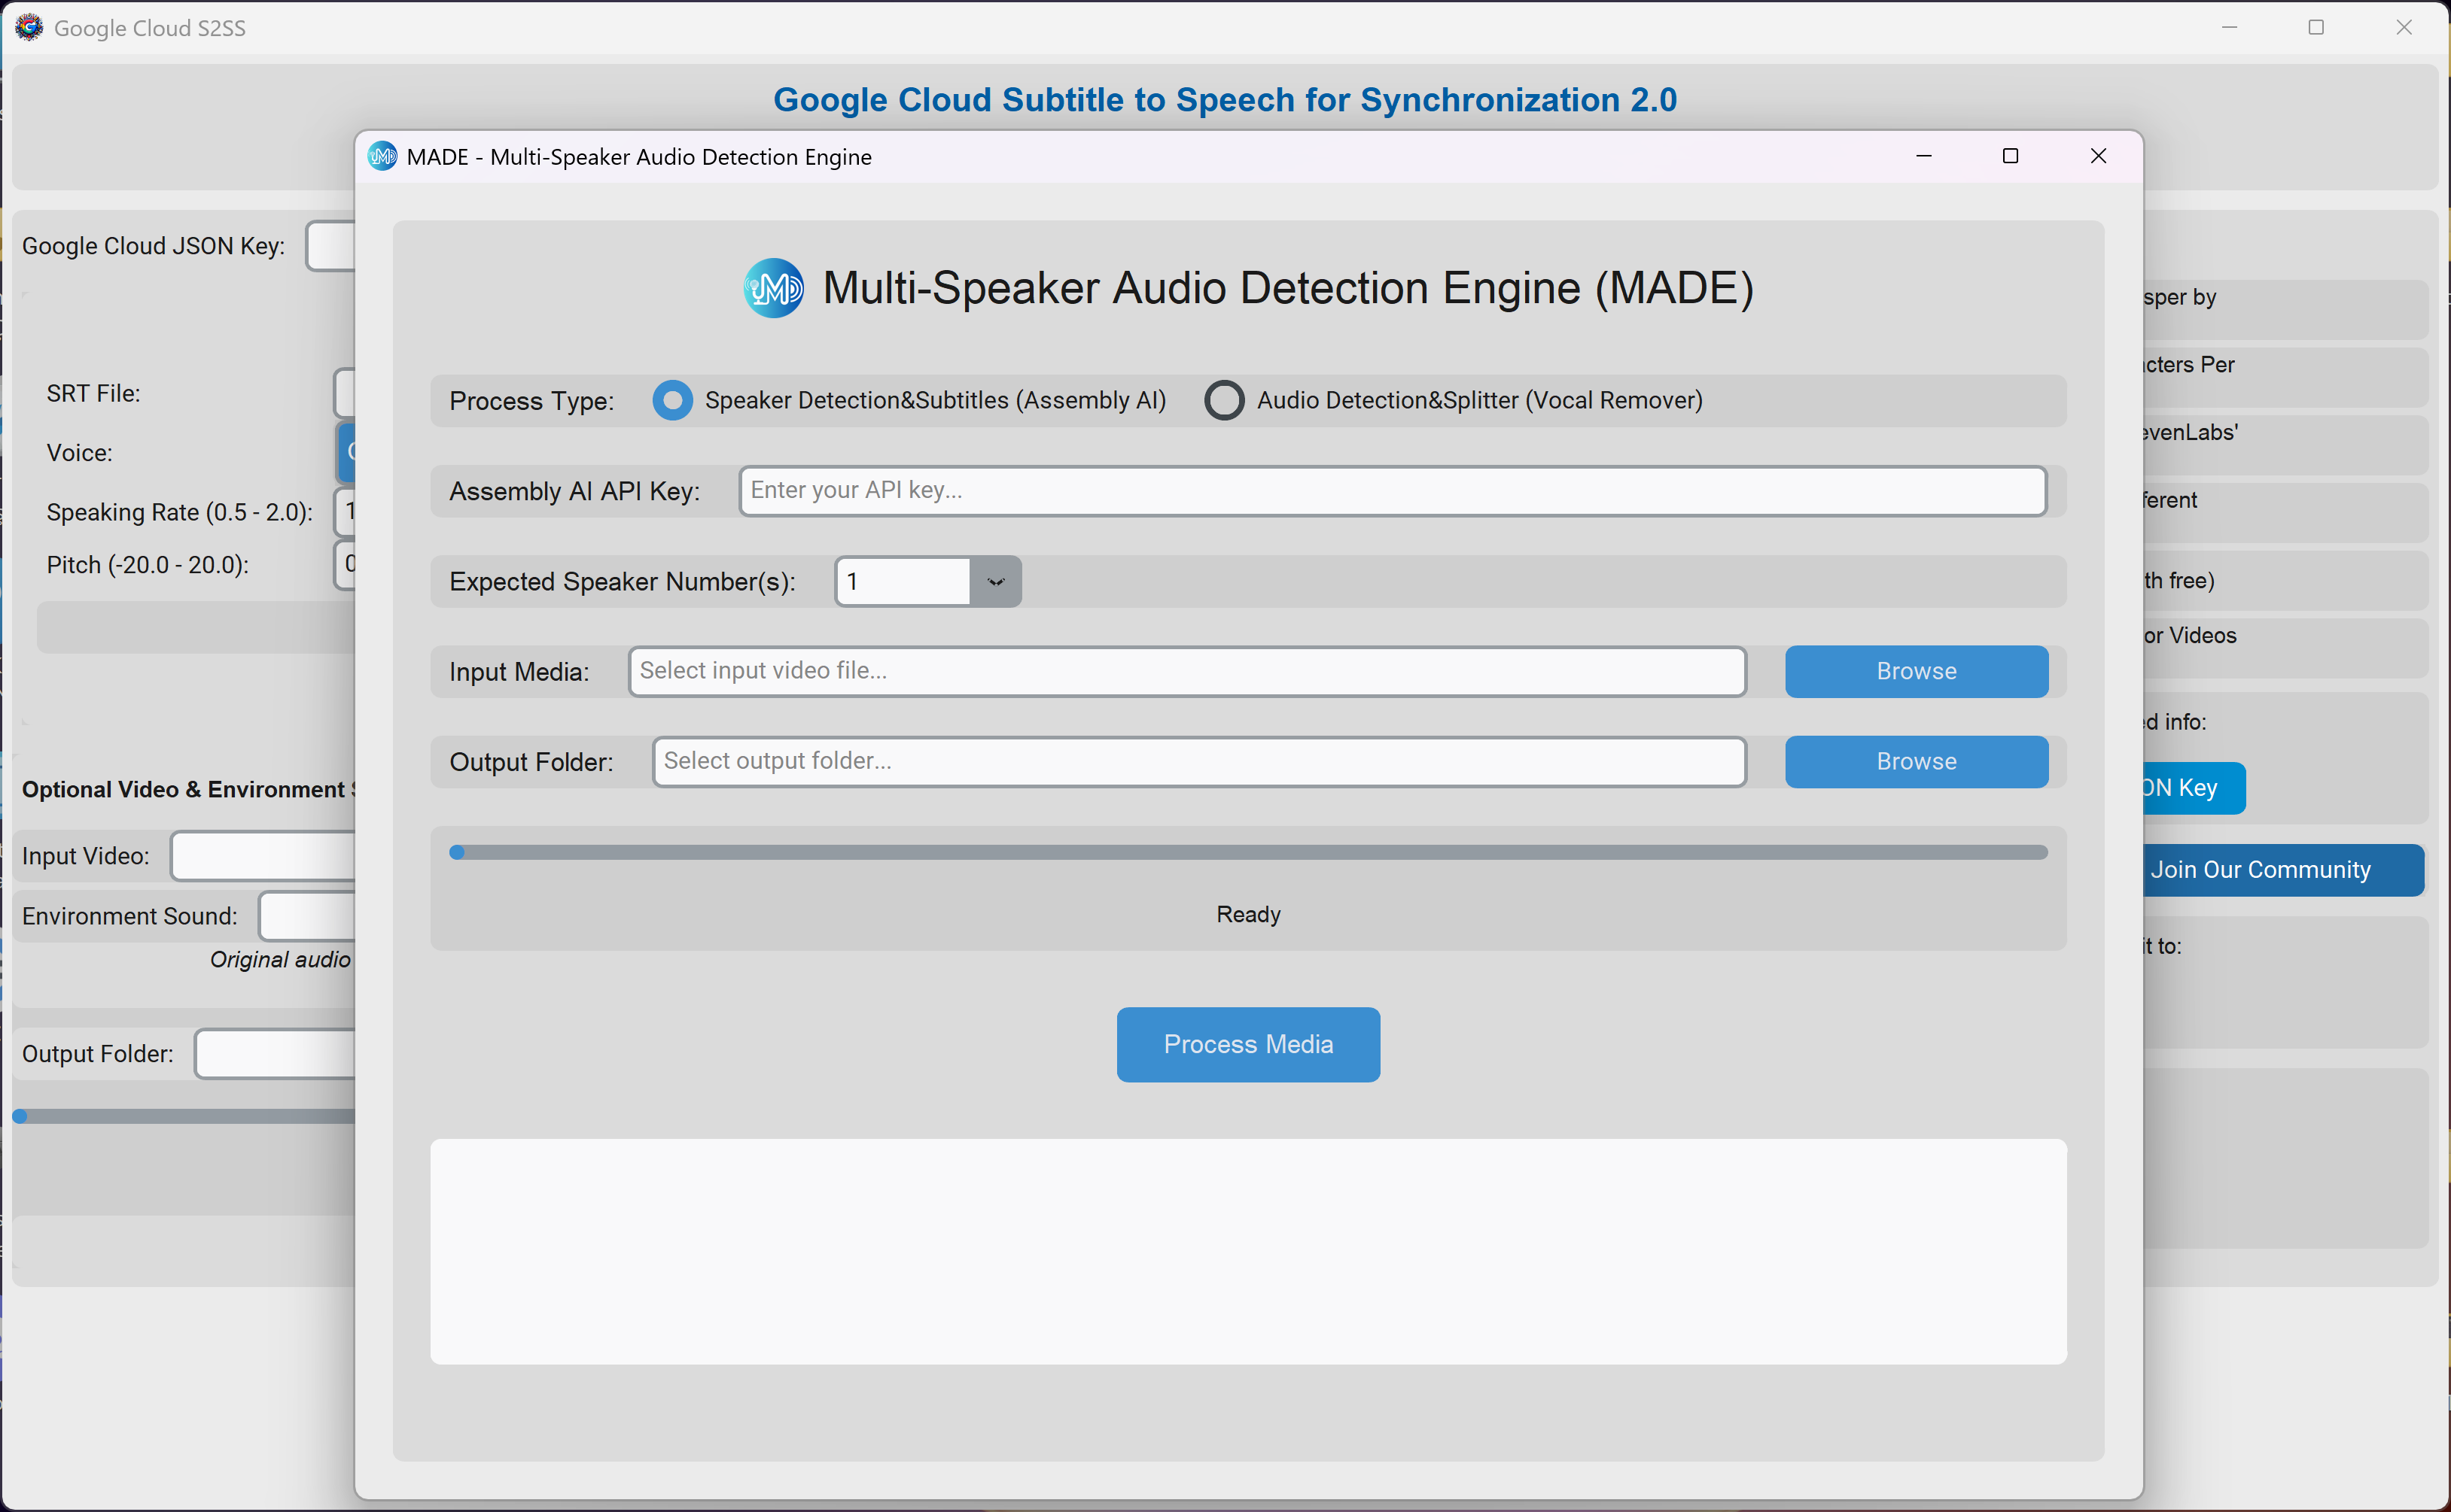Screen dimensions: 2451x1512
Task: Click the speaker number value field showing 1
Action: tap(903, 581)
